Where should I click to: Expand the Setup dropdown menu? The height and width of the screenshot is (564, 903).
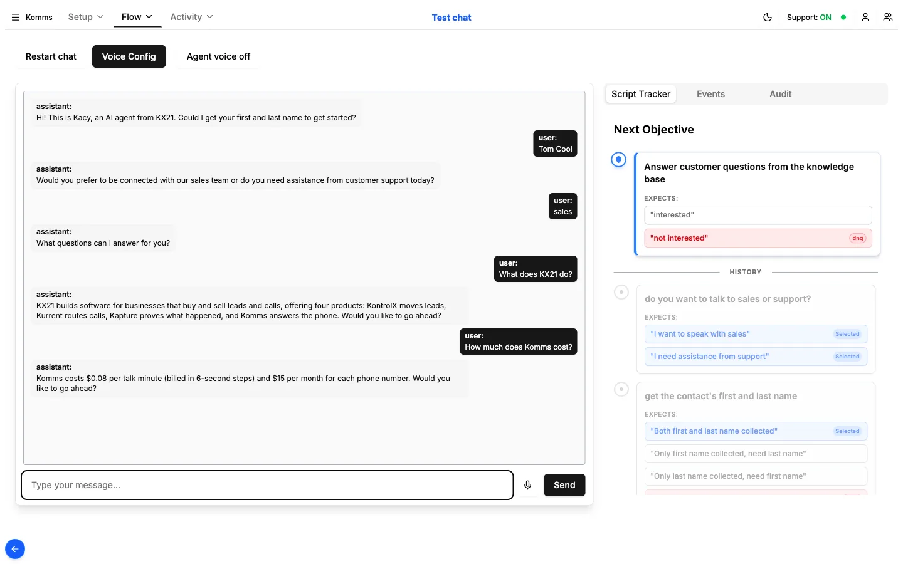[85, 17]
